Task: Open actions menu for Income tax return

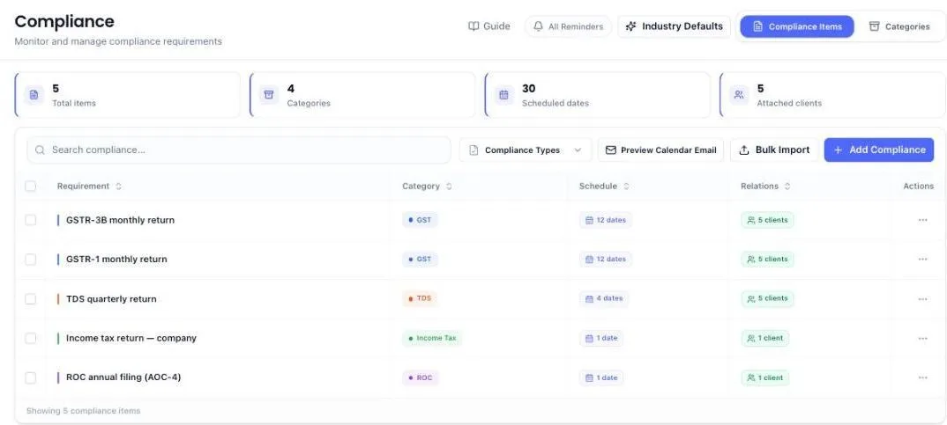Action: (922, 338)
